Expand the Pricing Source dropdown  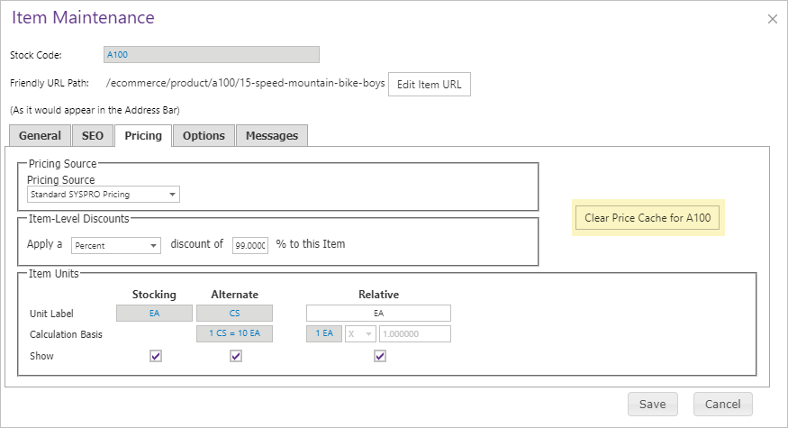103,194
